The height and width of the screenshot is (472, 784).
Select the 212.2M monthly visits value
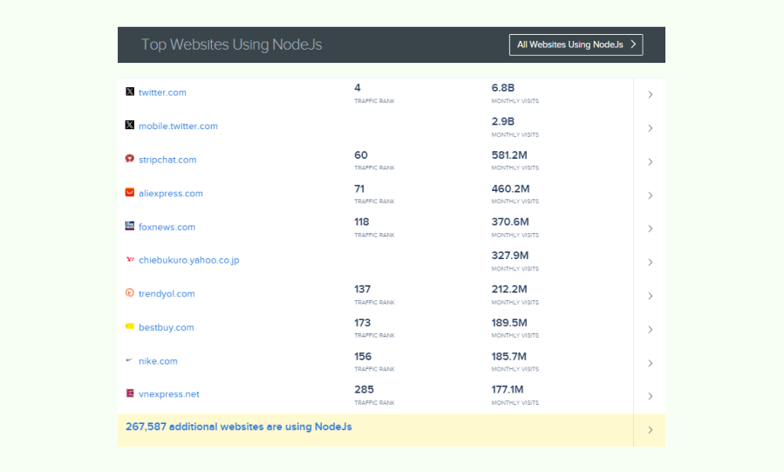click(x=509, y=289)
